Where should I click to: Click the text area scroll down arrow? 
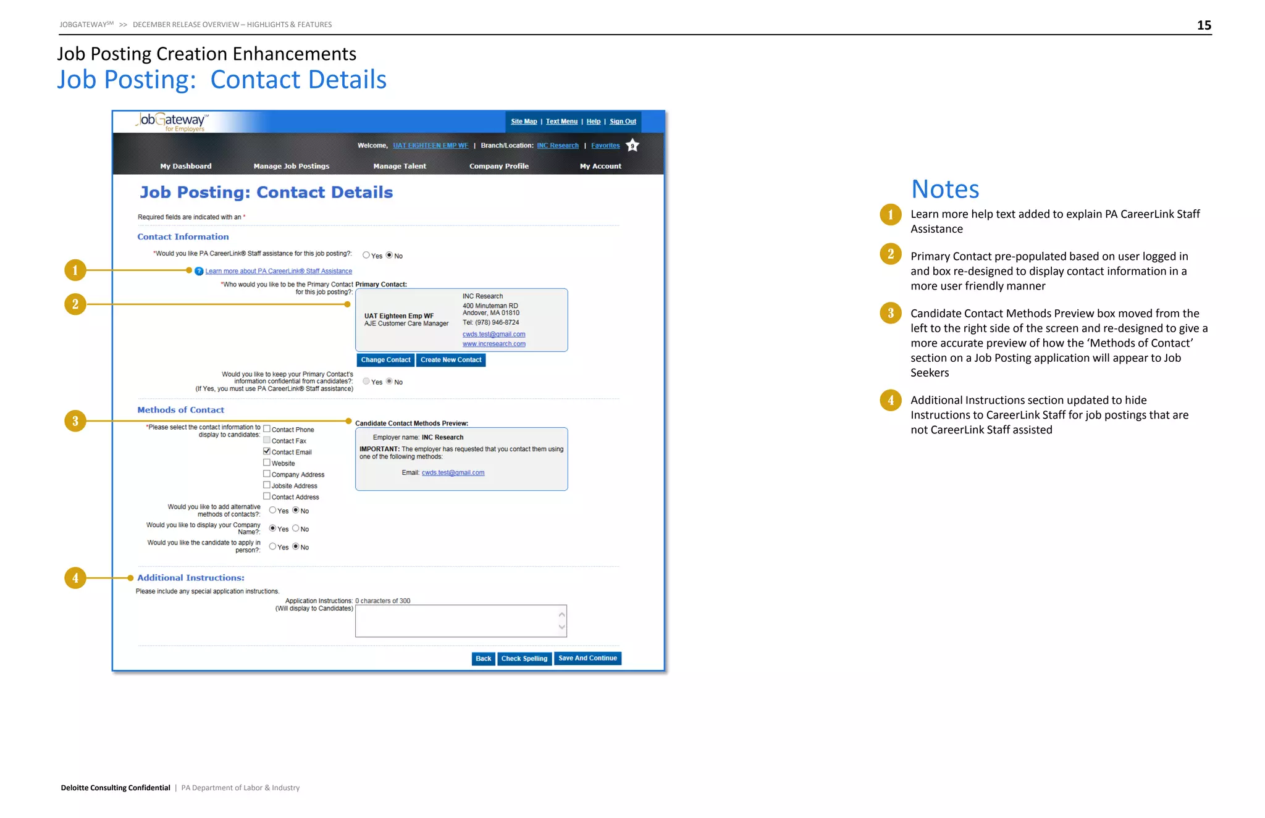(562, 628)
